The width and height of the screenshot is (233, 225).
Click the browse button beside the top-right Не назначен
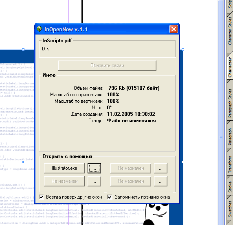pos(160,168)
